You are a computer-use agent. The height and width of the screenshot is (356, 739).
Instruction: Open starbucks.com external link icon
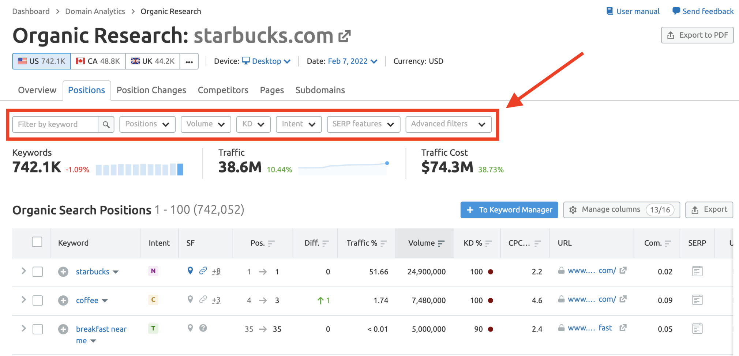tap(344, 36)
